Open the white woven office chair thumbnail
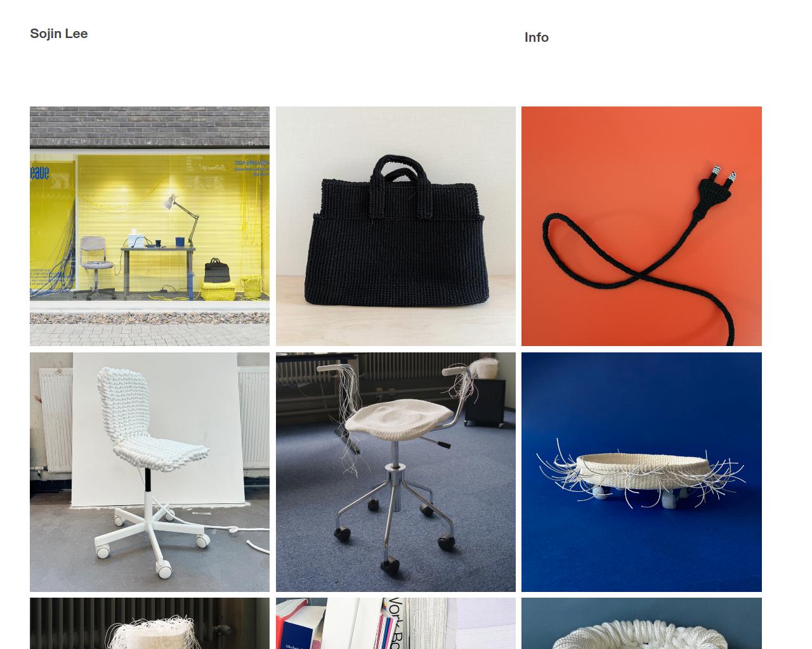The height and width of the screenshot is (649, 812). click(x=150, y=472)
